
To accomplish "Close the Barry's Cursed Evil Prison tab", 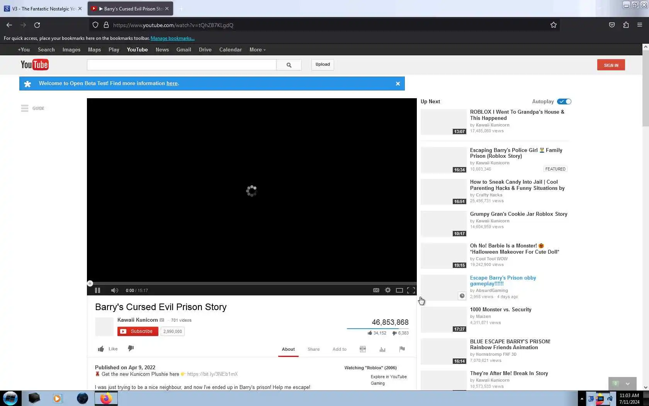I will pos(167,9).
